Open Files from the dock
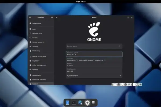This screenshot has width=161, height=107. [67, 103]
